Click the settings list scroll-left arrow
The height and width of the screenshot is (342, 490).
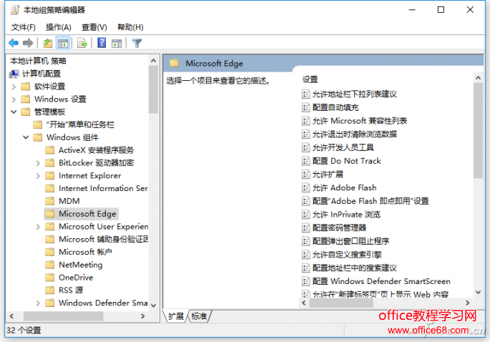click(x=304, y=303)
